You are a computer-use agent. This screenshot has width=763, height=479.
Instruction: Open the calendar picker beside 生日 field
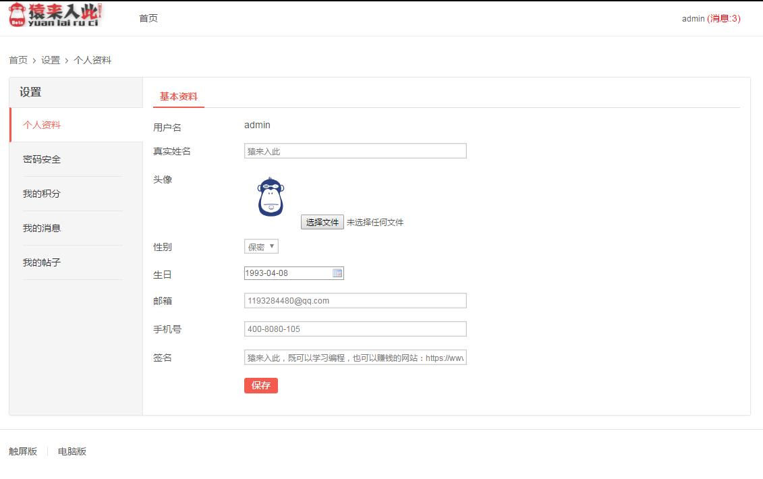click(337, 273)
